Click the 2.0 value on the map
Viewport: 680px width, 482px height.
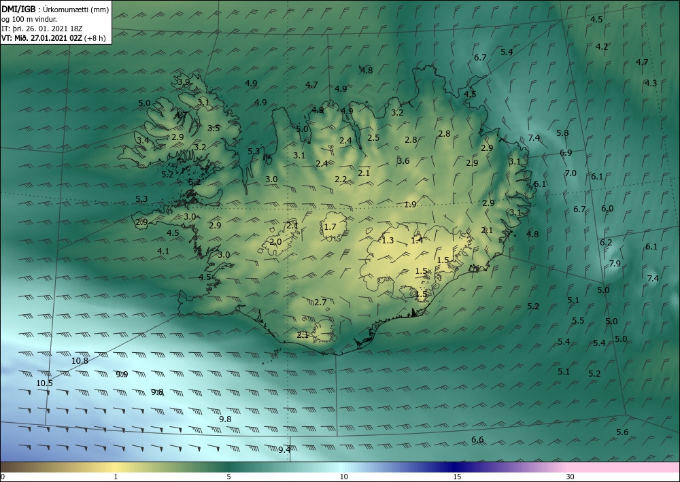[x=276, y=242]
